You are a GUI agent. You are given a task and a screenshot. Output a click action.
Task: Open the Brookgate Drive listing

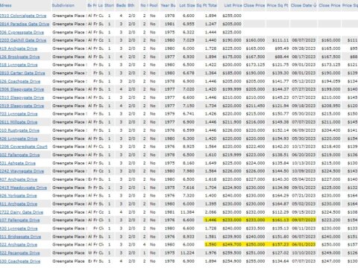pyautogui.click(x=19, y=57)
